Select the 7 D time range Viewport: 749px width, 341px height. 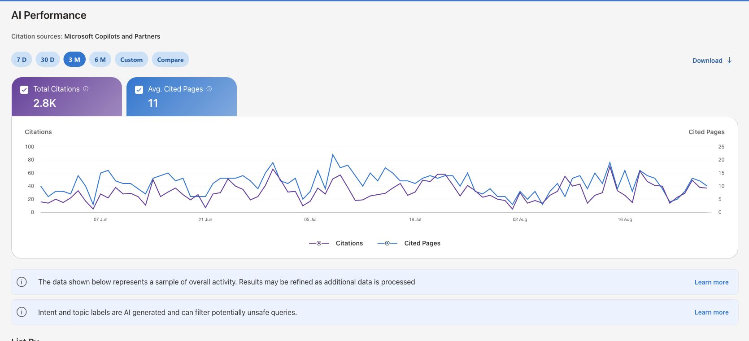22,60
